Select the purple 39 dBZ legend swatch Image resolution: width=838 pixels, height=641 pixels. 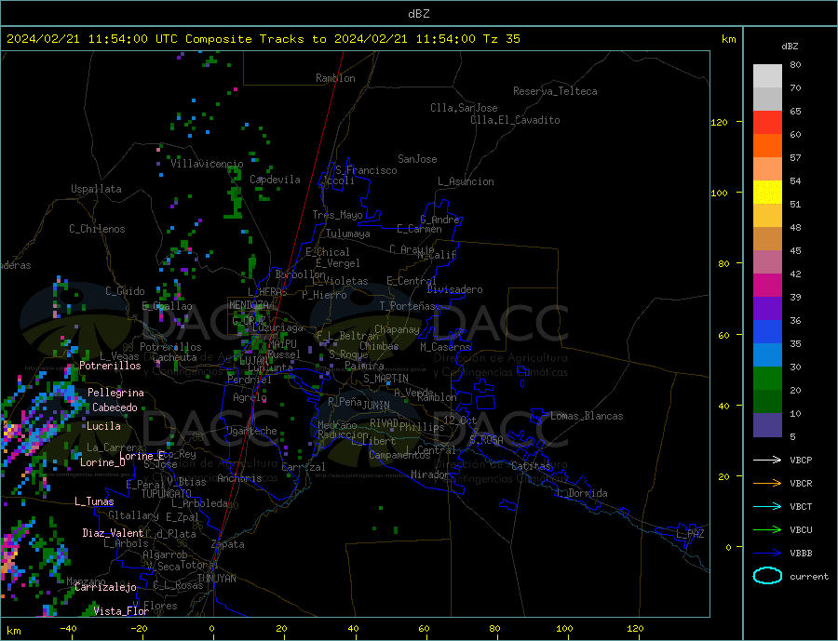pos(767,308)
